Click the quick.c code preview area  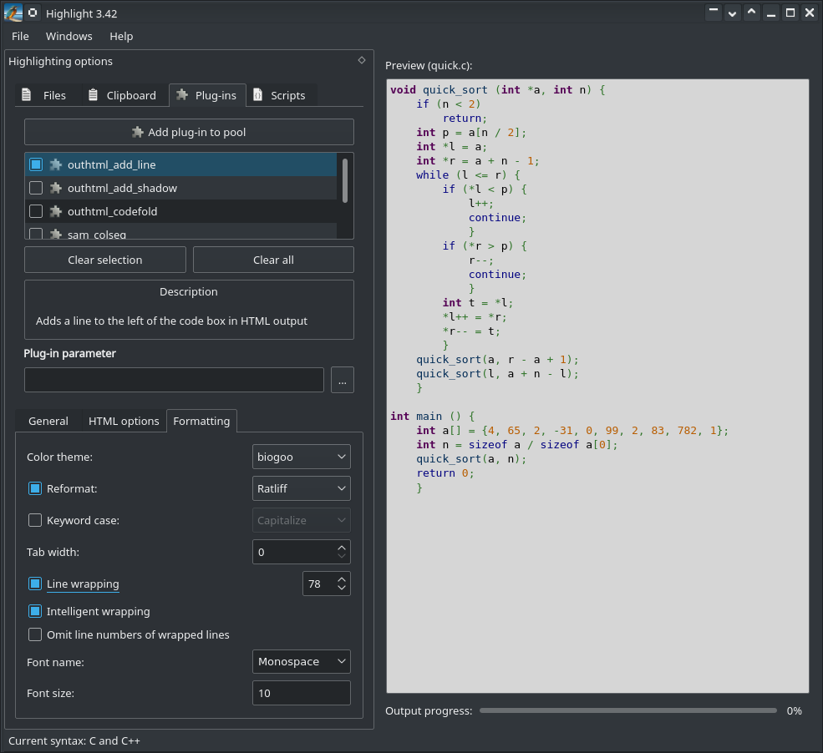tap(597, 386)
